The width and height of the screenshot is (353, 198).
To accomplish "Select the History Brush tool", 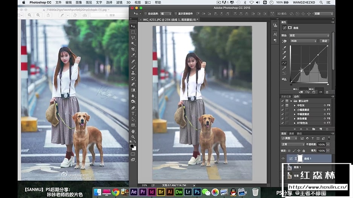I will click(133, 79).
